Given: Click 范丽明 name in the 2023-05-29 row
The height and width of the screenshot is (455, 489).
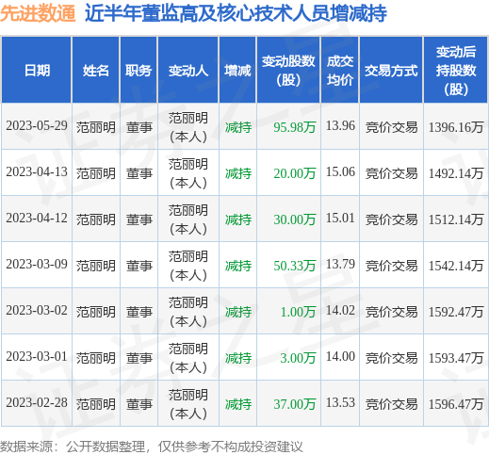Looking at the screenshot, I should click(96, 127).
